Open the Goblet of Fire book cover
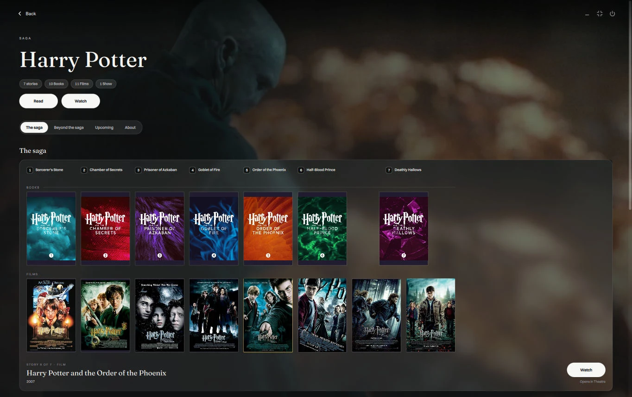 (x=214, y=228)
